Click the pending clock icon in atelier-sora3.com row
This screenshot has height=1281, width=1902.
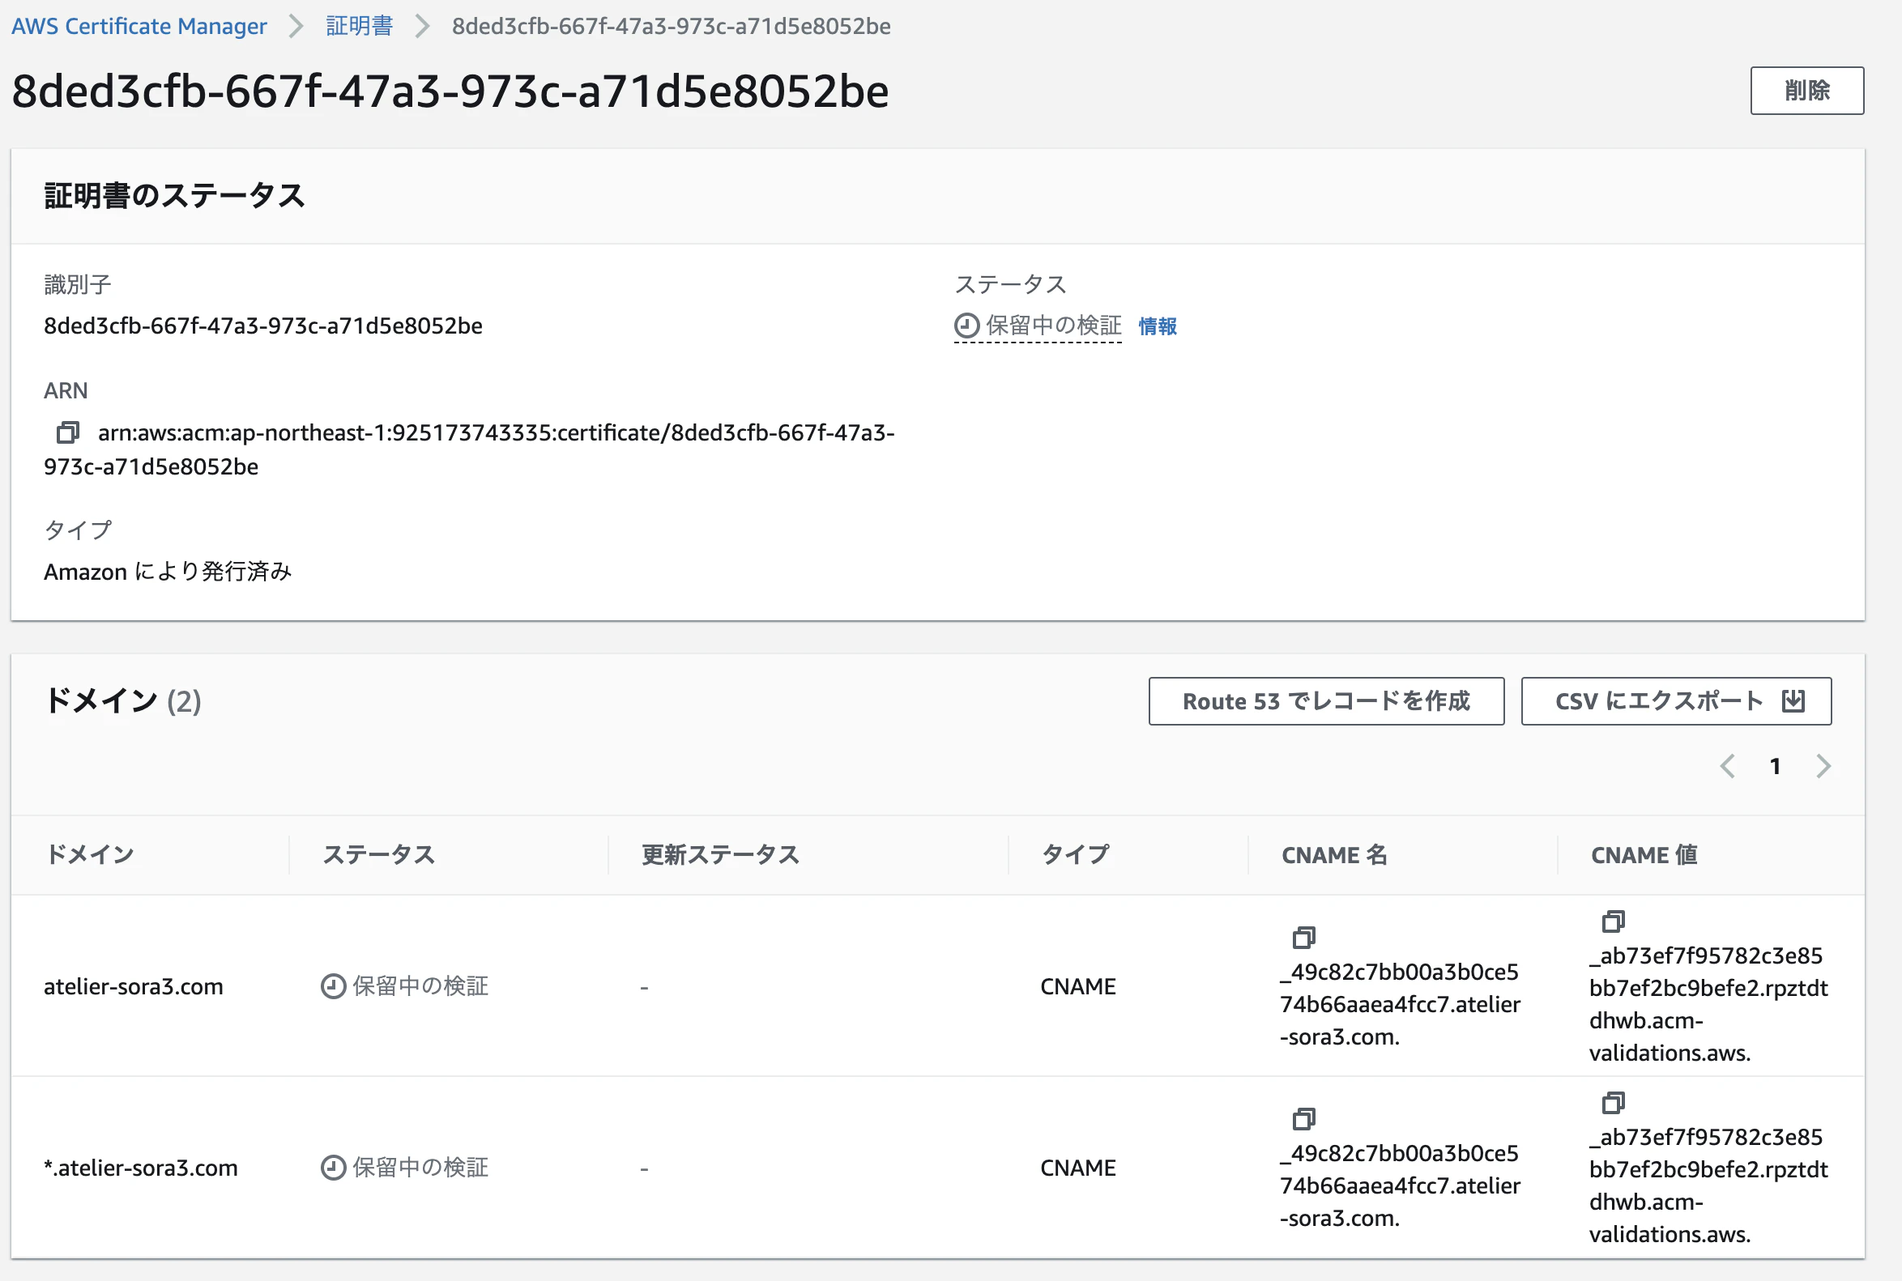333,986
